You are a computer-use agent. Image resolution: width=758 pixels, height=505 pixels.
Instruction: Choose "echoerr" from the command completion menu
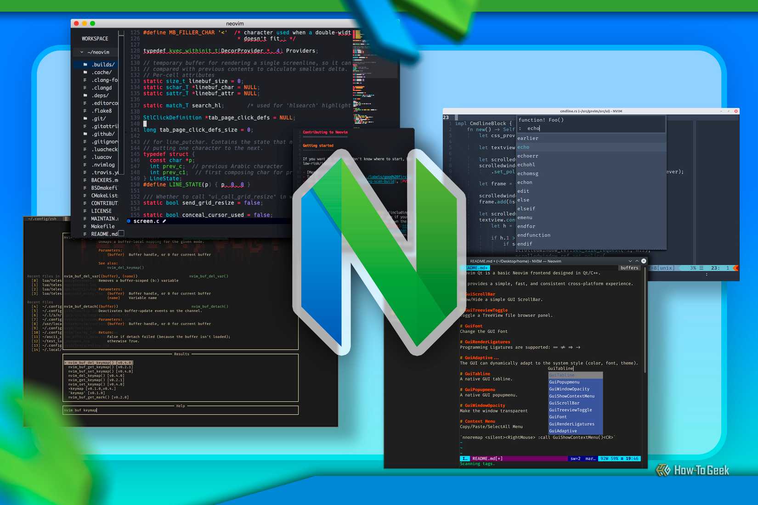[x=528, y=156]
